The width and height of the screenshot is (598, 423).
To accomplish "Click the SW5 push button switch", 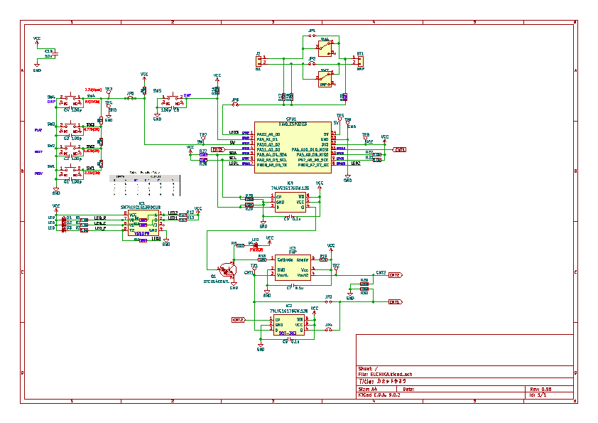I will coord(168,100).
